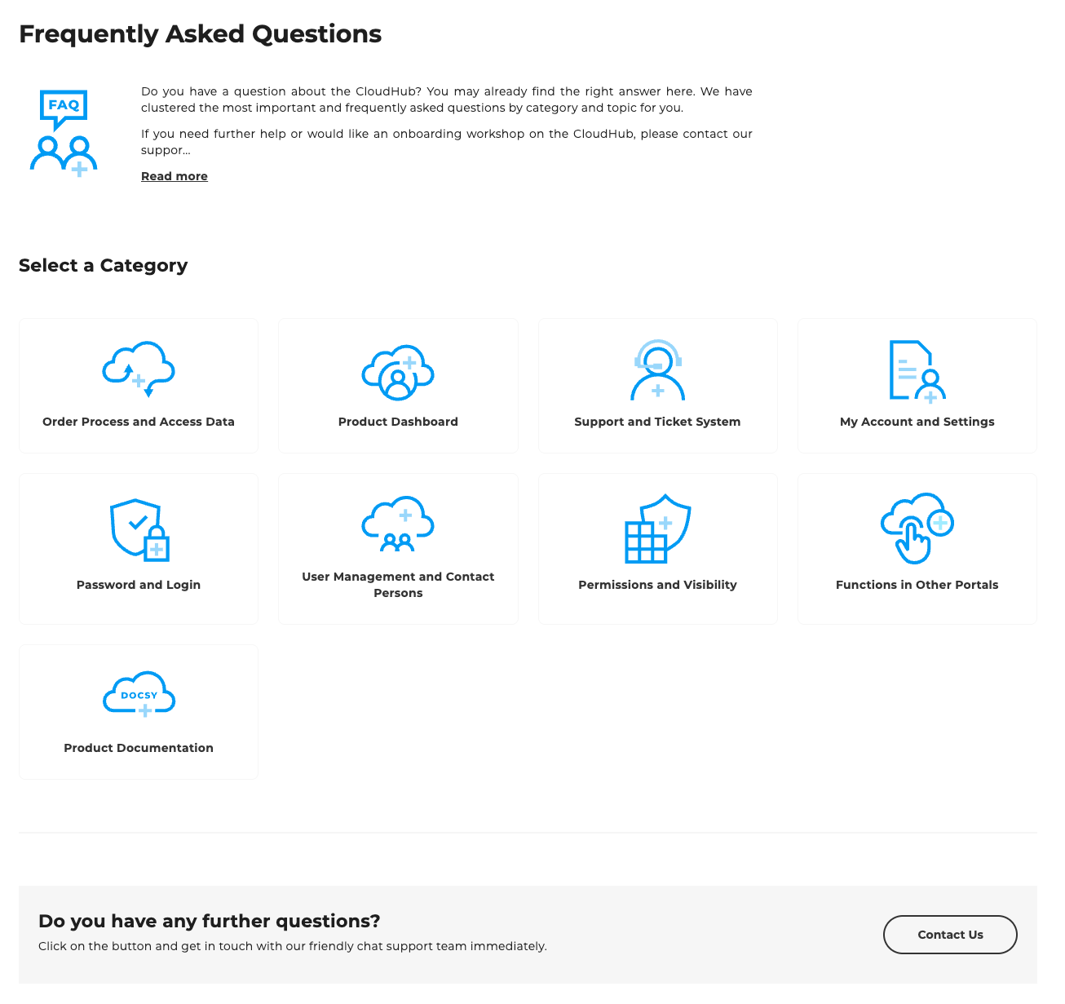
Task: Select the Order Process and Access Data cloud icon
Action: [x=138, y=369]
